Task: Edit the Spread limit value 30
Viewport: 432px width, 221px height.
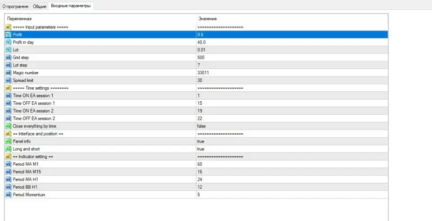Action: point(200,81)
